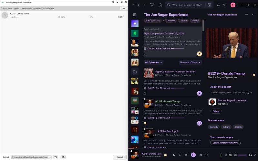The height and width of the screenshot is (161, 258).
Task: Open the What's New notifications bell
Action: pos(218,5)
